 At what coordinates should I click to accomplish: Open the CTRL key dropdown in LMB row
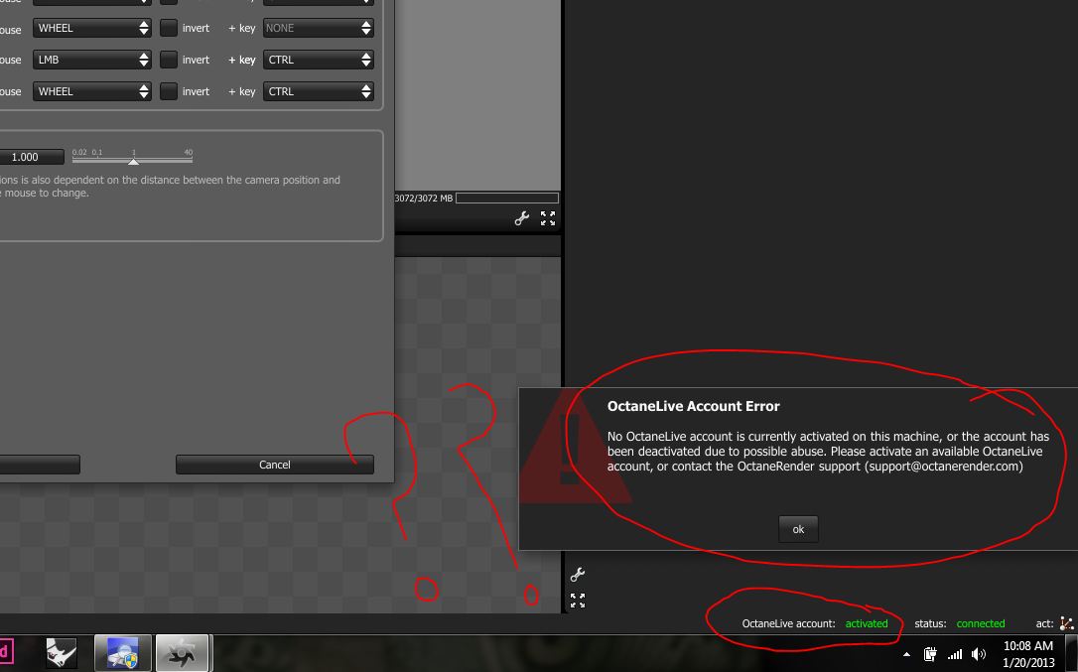319,60
